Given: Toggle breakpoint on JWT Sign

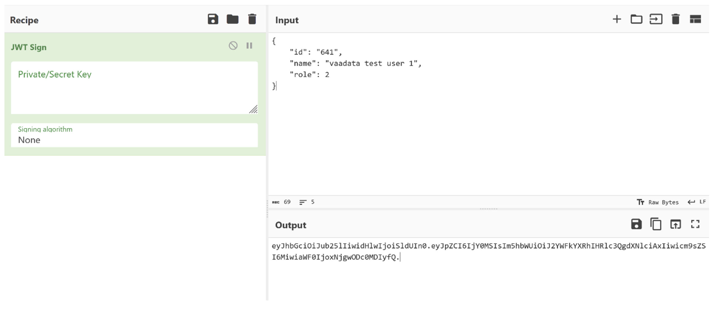Looking at the screenshot, I should [x=249, y=45].
